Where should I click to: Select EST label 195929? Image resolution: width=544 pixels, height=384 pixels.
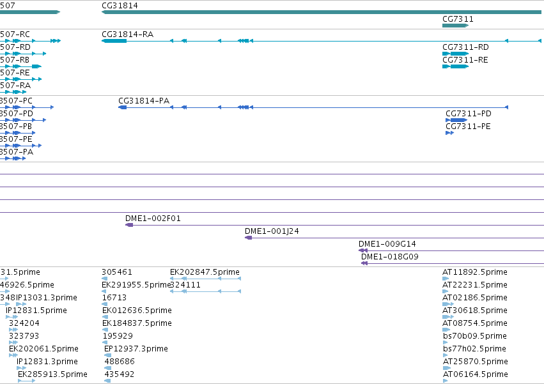pos(118,336)
